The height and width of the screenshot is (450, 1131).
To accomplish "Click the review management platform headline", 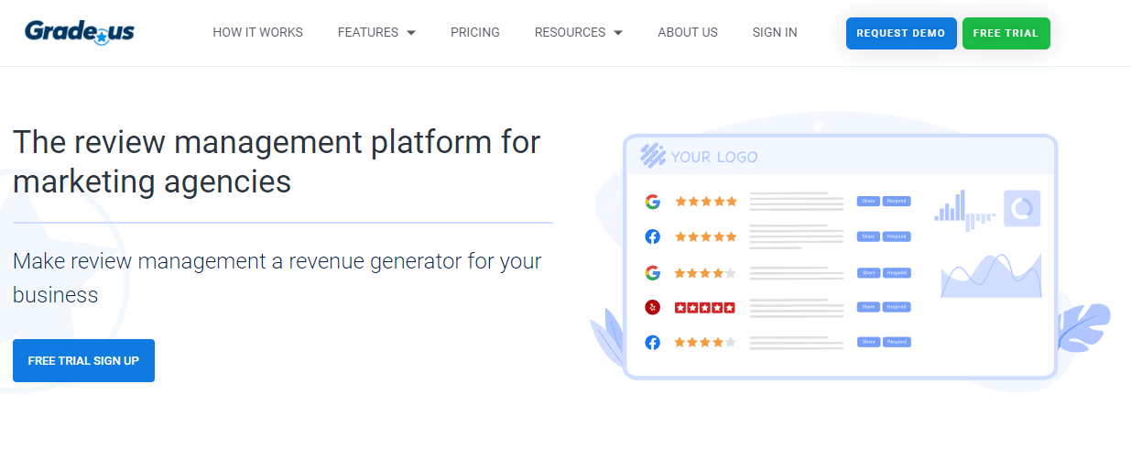I will 277,161.
